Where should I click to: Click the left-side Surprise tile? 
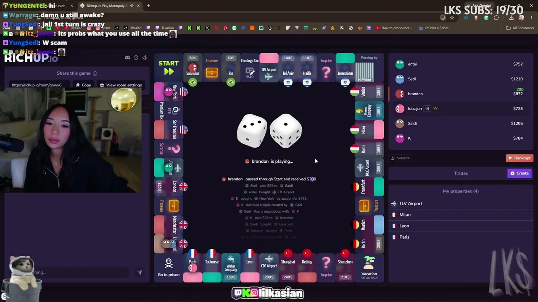169,148
